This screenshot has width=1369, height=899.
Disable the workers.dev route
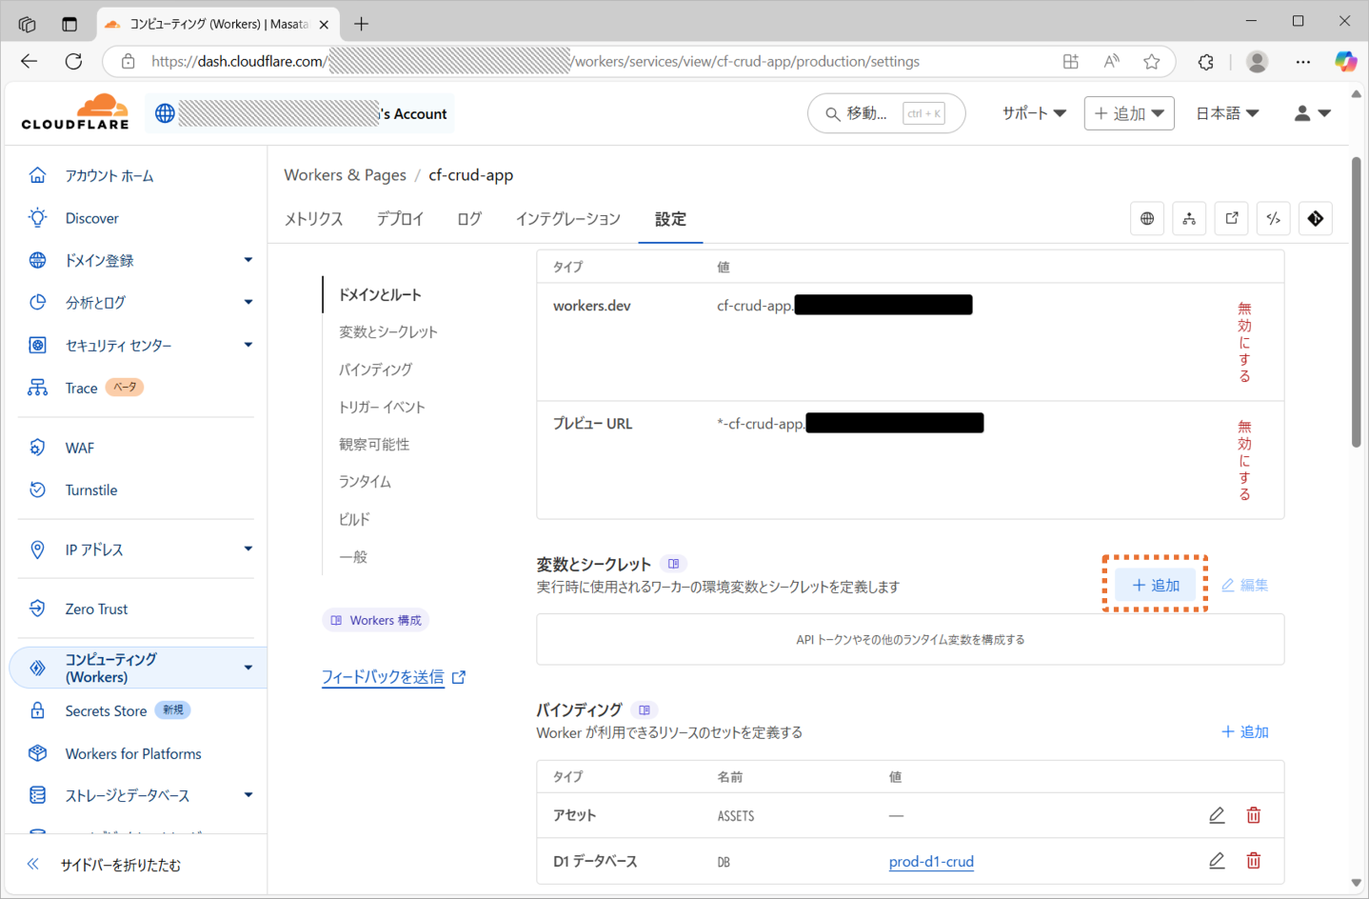1244,342
